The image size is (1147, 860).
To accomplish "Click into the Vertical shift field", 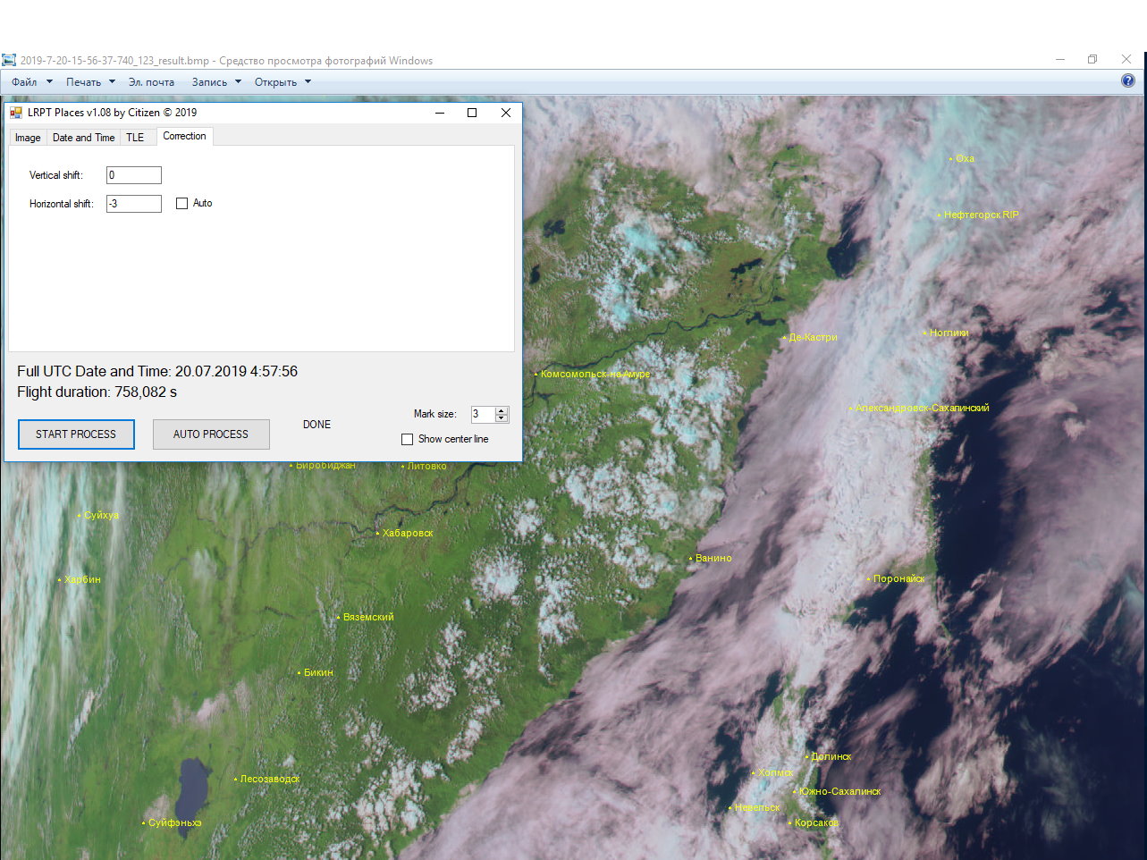I will tap(133, 175).
